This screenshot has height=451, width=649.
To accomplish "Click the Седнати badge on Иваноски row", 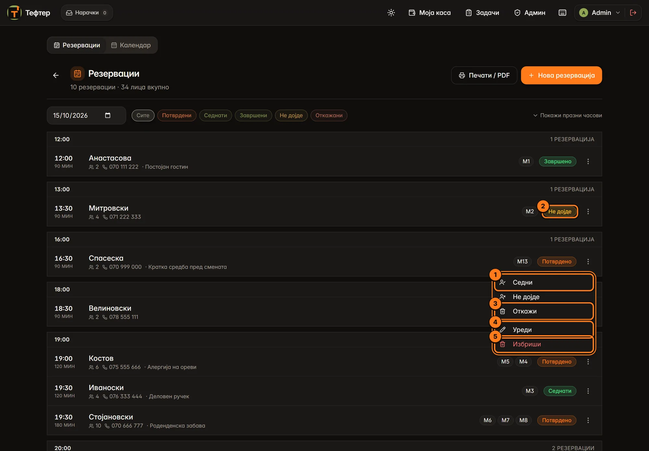I will (560, 391).
